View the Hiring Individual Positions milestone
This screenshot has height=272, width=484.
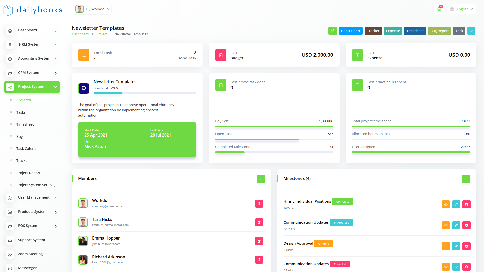click(x=446, y=205)
